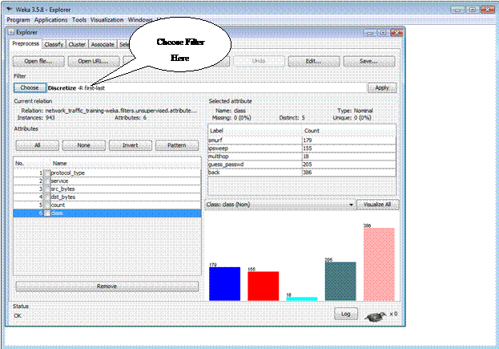Click the dark teal guess_passwd histogram bar
The image size is (499, 349).
point(340,281)
